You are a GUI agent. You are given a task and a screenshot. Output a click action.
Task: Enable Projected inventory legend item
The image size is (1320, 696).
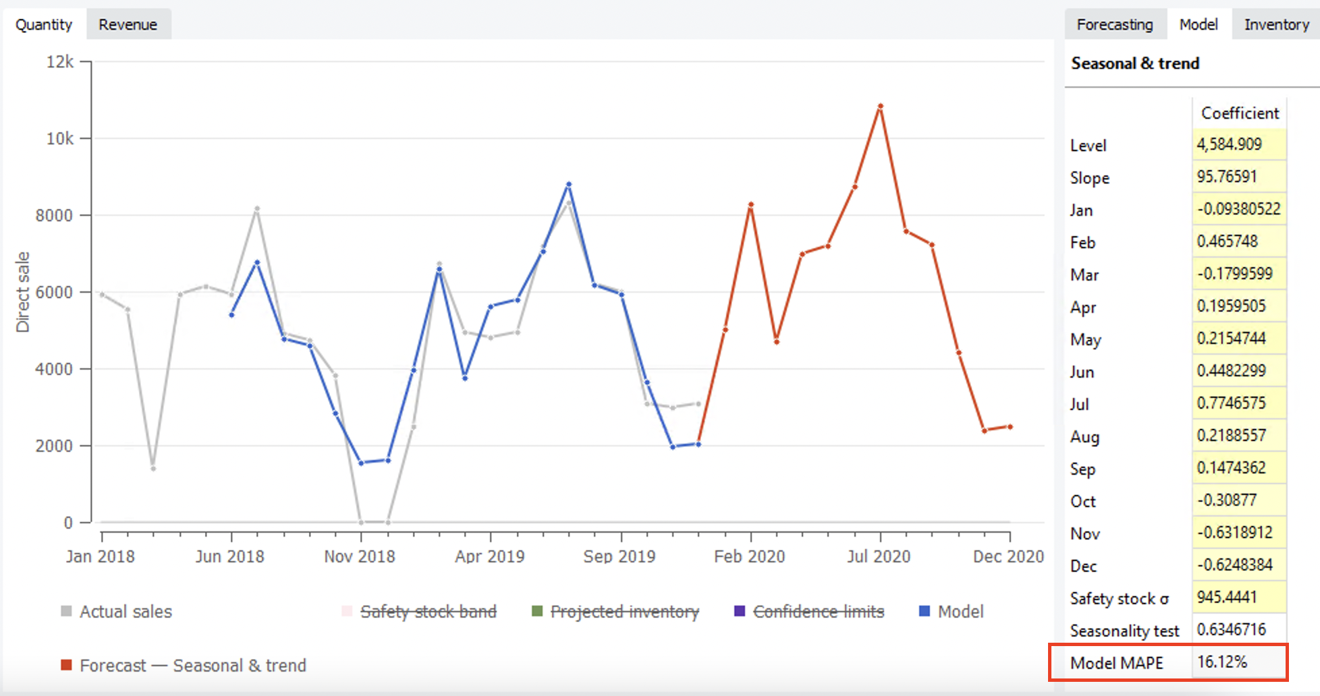click(x=624, y=612)
